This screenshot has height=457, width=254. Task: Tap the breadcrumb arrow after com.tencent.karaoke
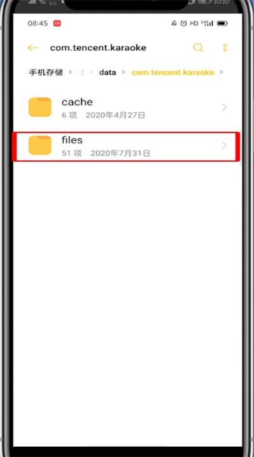222,73
